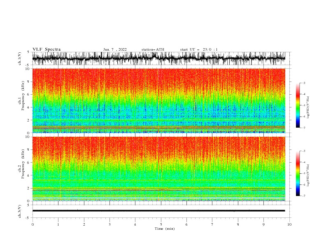This screenshot has height=252, width=326.
Task: Click the "Time (min)" axis label
Action: (165, 229)
